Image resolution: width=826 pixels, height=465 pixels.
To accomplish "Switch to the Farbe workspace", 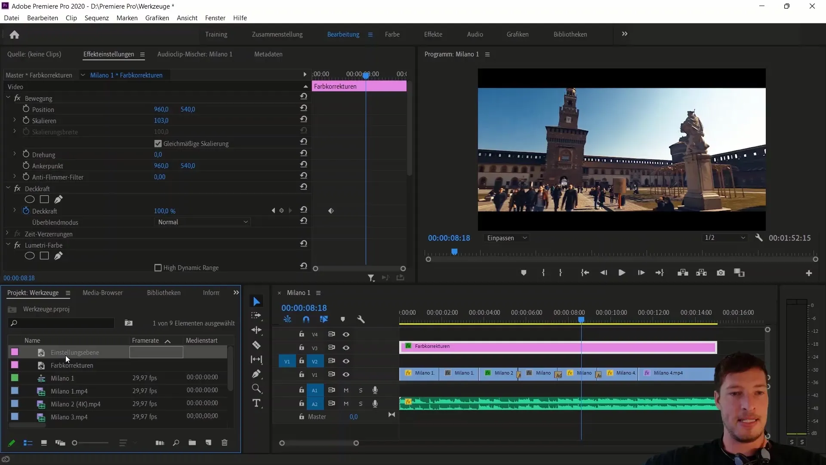I will pyautogui.click(x=392, y=34).
